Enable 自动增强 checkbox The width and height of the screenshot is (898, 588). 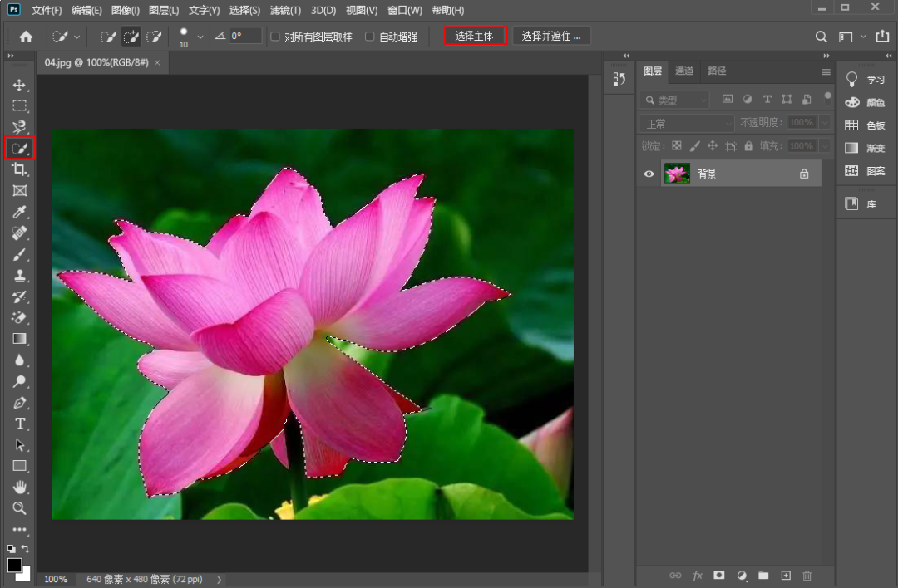(370, 37)
